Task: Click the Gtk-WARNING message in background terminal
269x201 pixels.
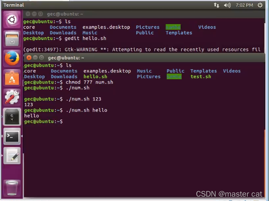Action: (142, 50)
